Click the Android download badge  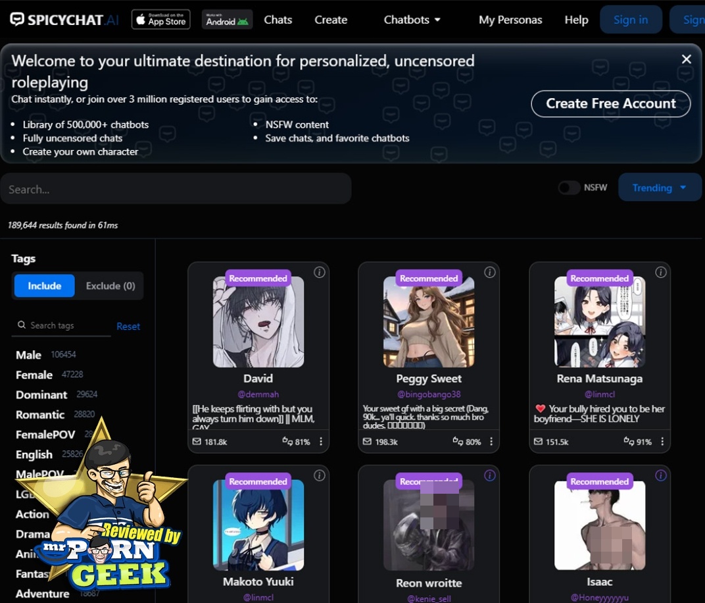pyautogui.click(x=227, y=20)
